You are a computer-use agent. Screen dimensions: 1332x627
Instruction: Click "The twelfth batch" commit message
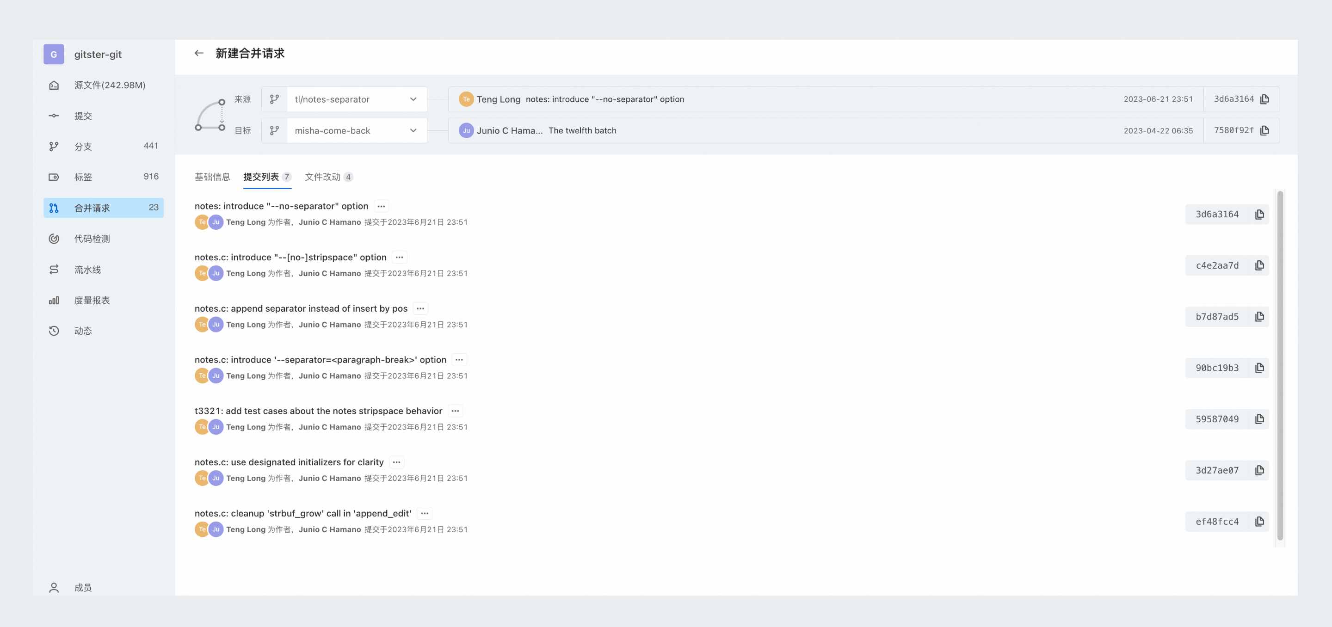click(x=582, y=130)
